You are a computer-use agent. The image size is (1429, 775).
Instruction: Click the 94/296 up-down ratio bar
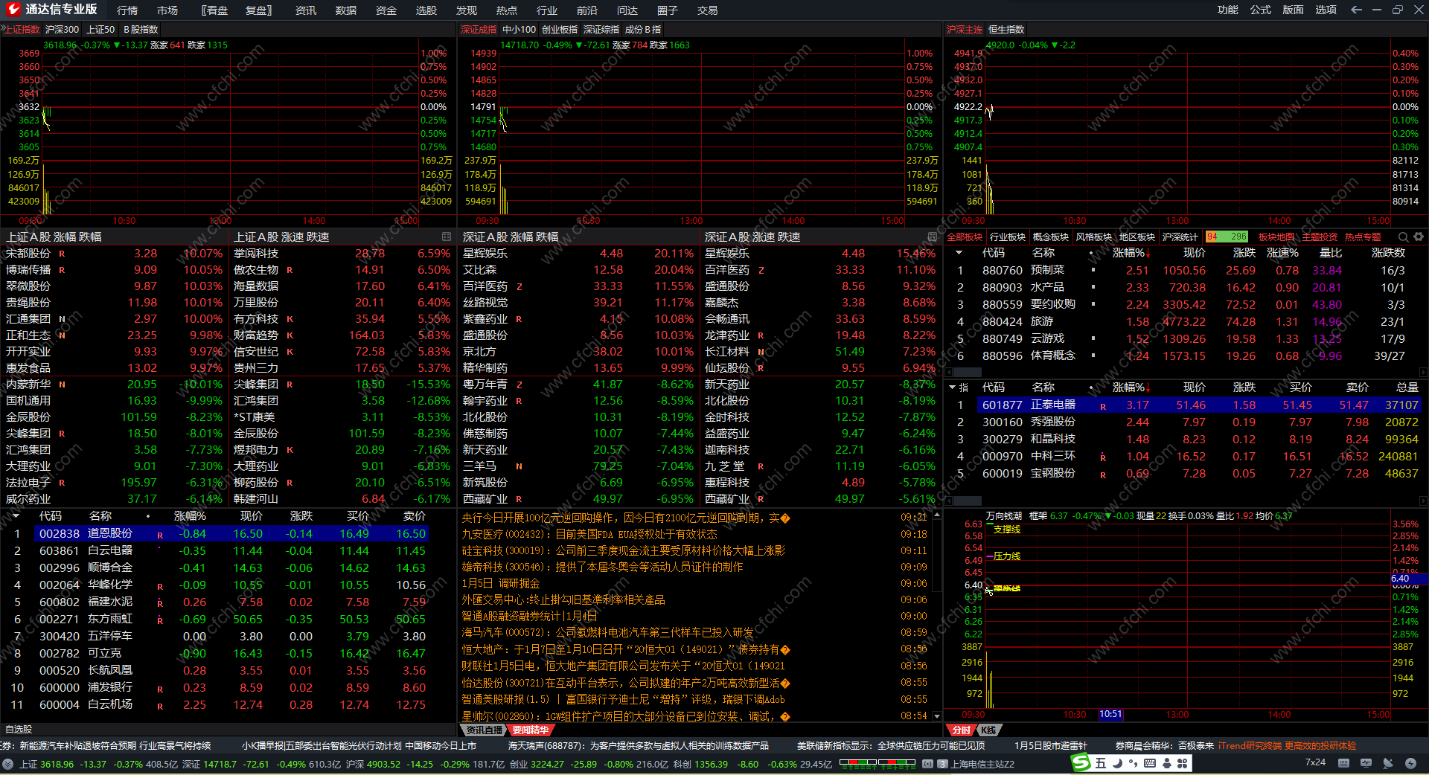[1227, 237]
